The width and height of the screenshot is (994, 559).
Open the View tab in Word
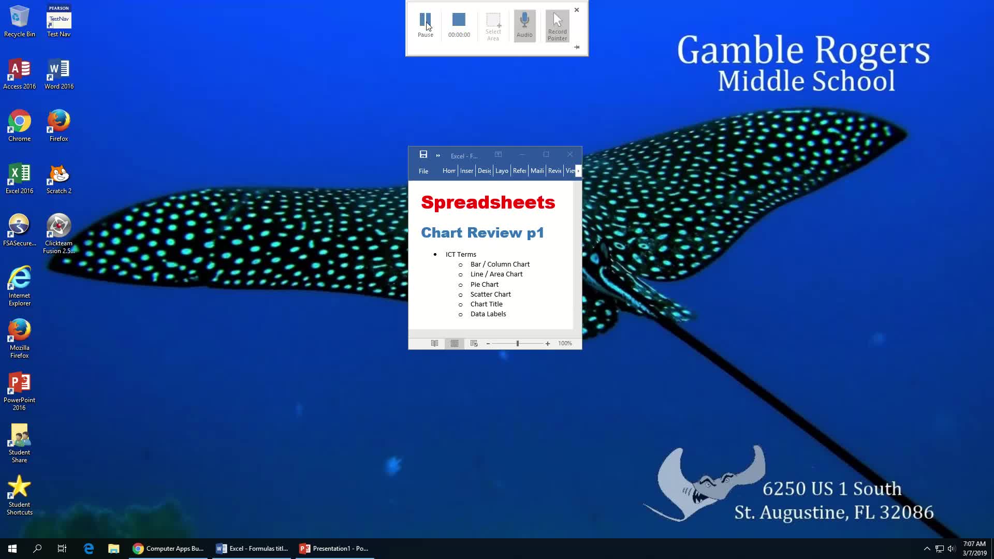(569, 171)
